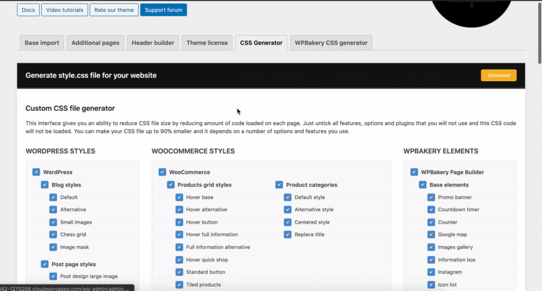The height and width of the screenshot is (291, 542).
Task: Toggle the Icon list checkbox
Action: (431, 285)
